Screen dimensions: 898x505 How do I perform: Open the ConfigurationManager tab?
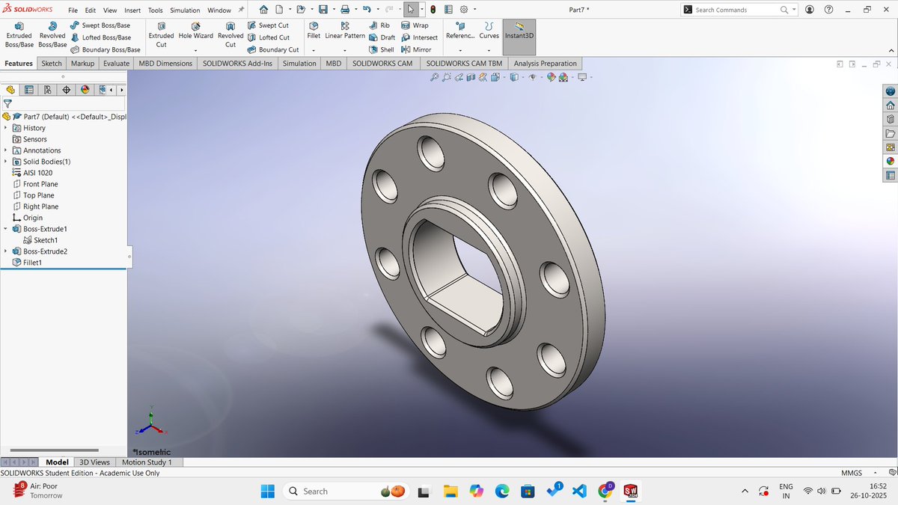(48, 90)
